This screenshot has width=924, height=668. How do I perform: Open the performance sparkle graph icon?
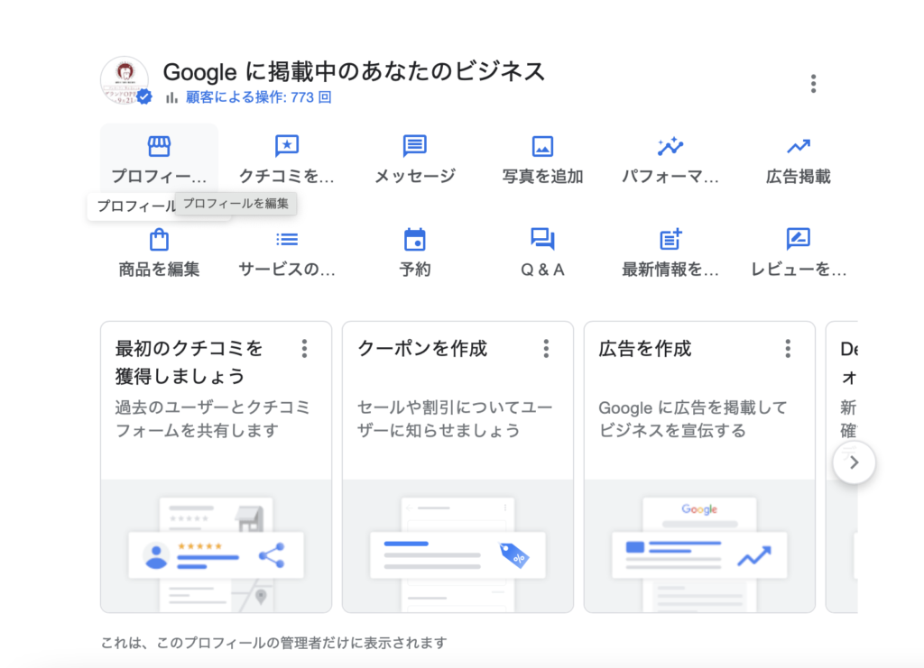pos(670,147)
